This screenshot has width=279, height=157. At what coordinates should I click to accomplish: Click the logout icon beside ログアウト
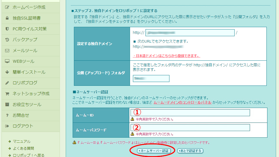coord(7,126)
